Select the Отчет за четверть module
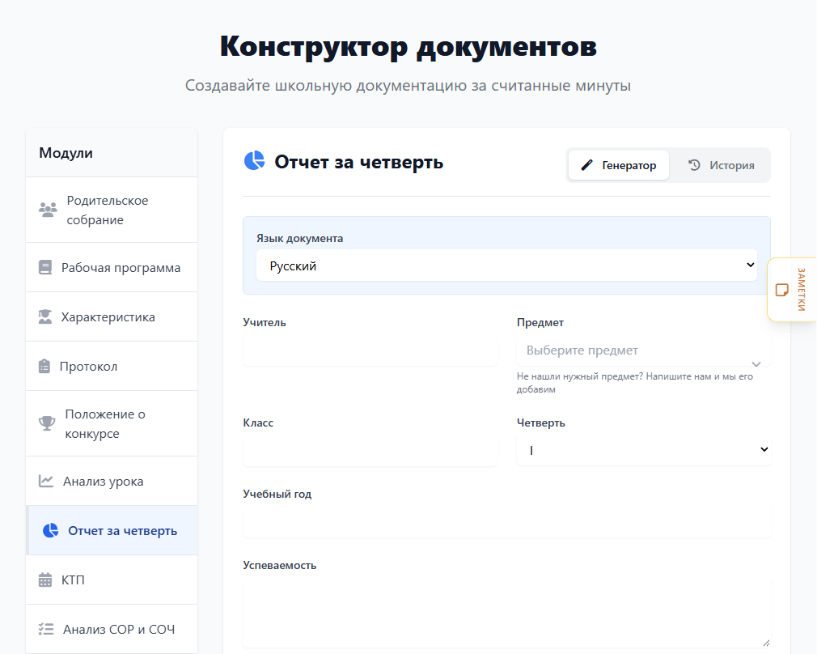The width and height of the screenshot is (817, 654). point(112,530)
